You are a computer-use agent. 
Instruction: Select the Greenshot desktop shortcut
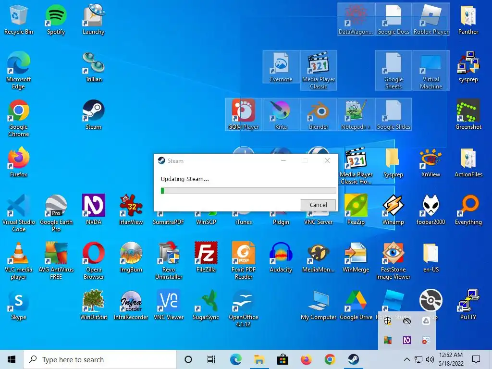(468, 115)
